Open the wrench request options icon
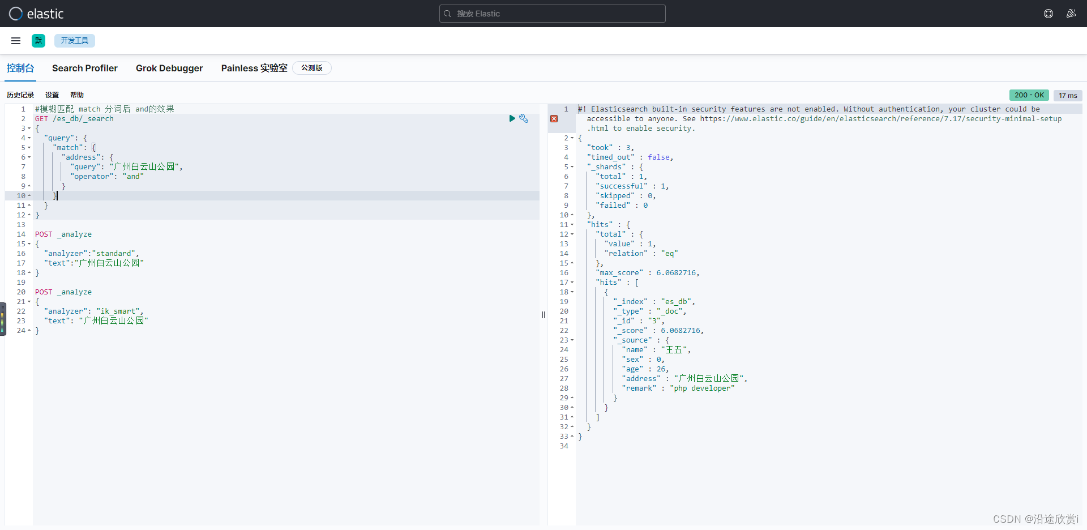1087x530 pixels. (524, 118)
